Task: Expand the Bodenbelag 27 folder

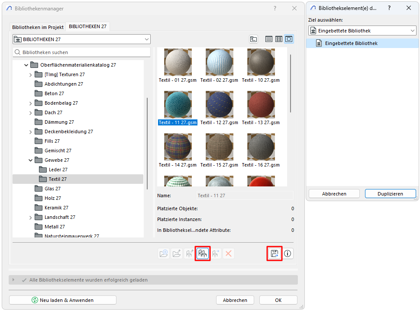Action: click(31, 103)
